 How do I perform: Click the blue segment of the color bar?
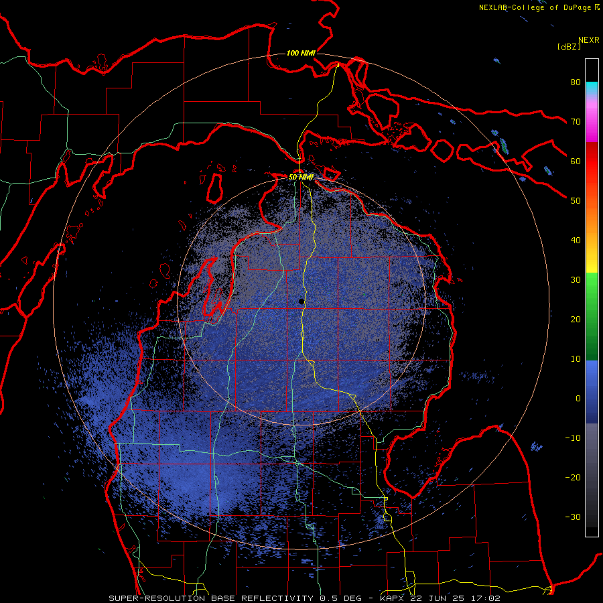pos(592,392)
